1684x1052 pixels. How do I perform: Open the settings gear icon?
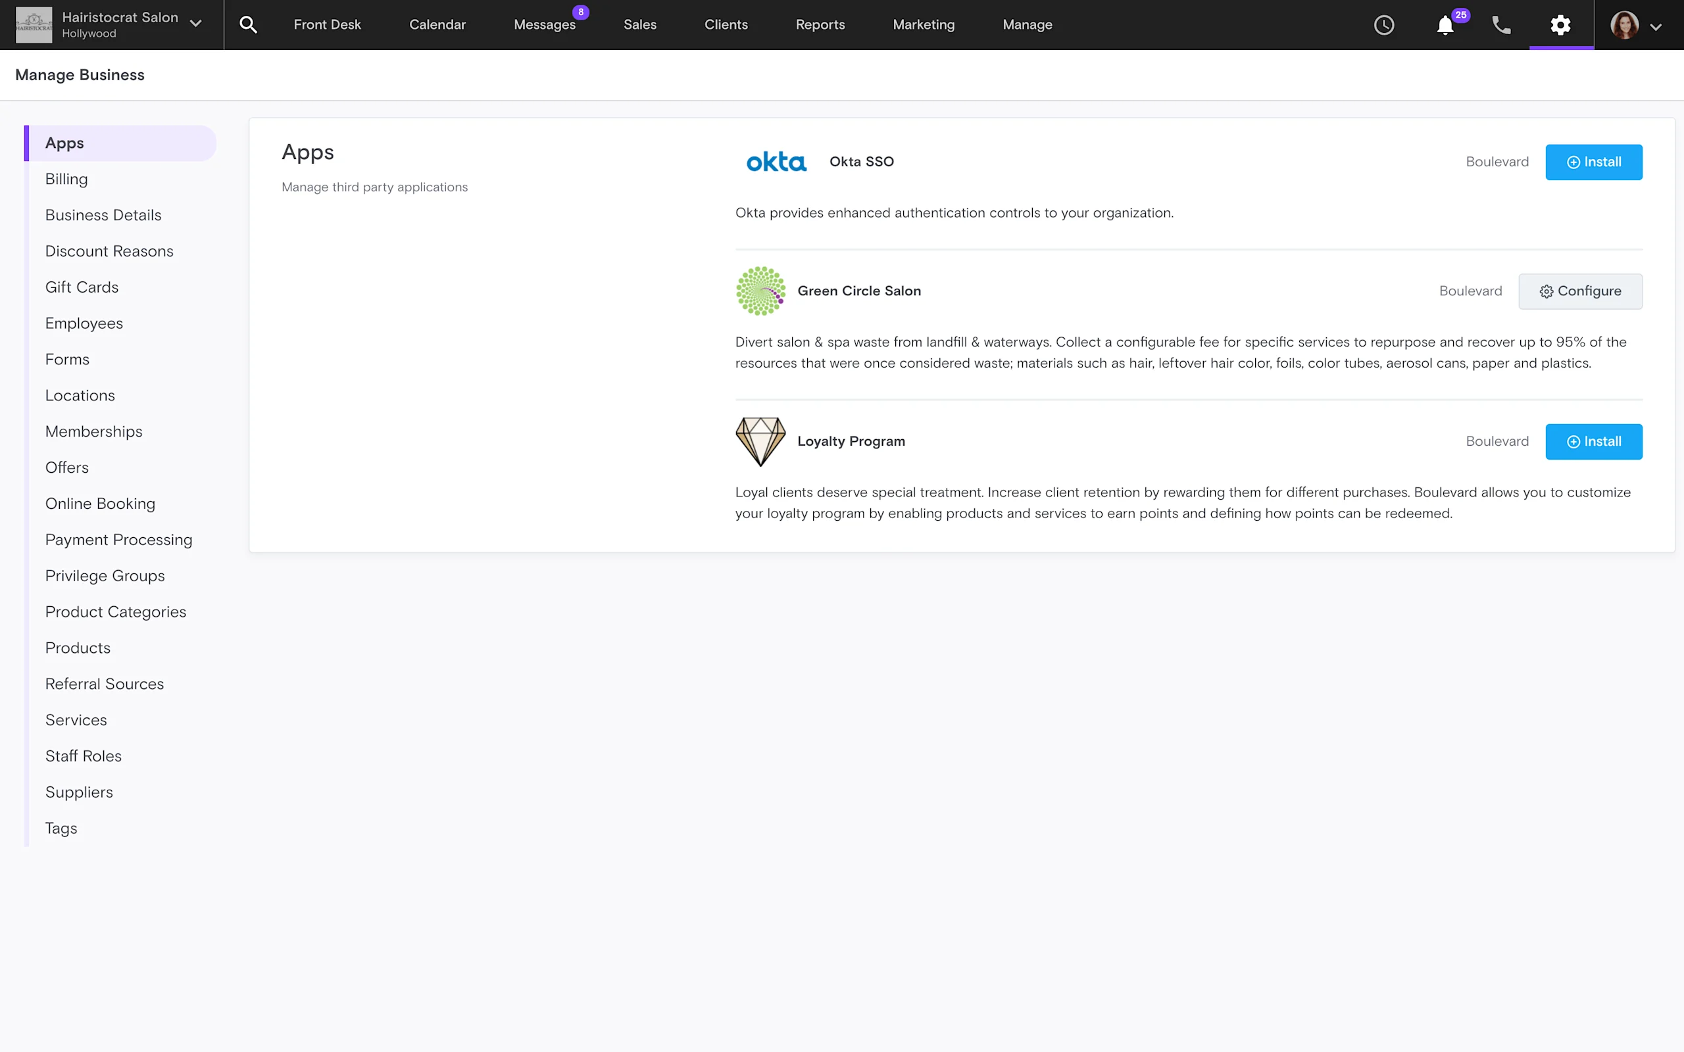(x=1560, y=25)
